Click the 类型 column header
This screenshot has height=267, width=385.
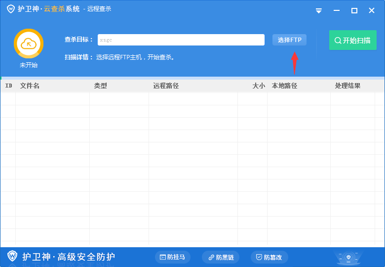tap(100, 86)
